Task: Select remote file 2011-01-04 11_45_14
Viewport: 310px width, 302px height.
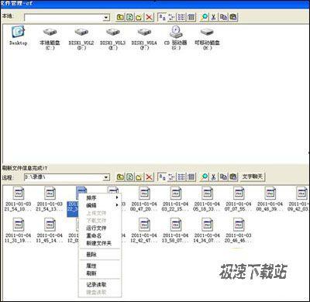Action: [50, 231]
